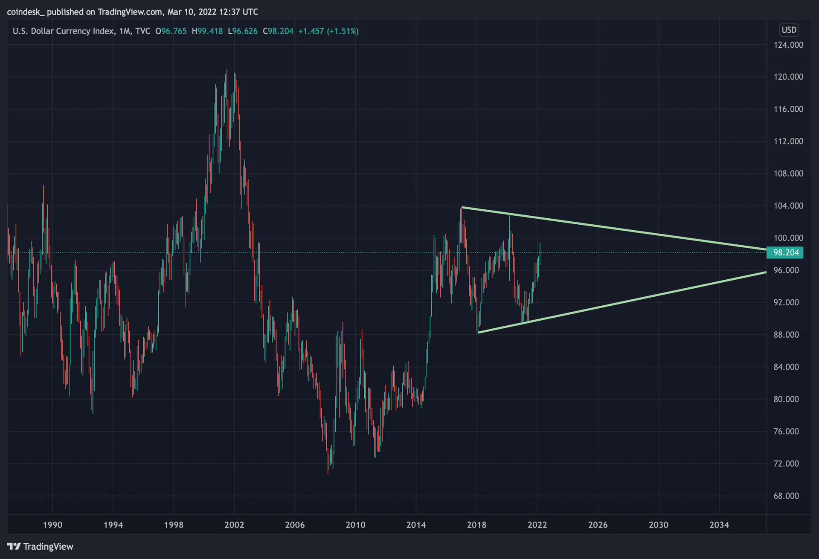819x559 pixels.
Task: Click the 1M timeframe text in header
Action: 125,31
